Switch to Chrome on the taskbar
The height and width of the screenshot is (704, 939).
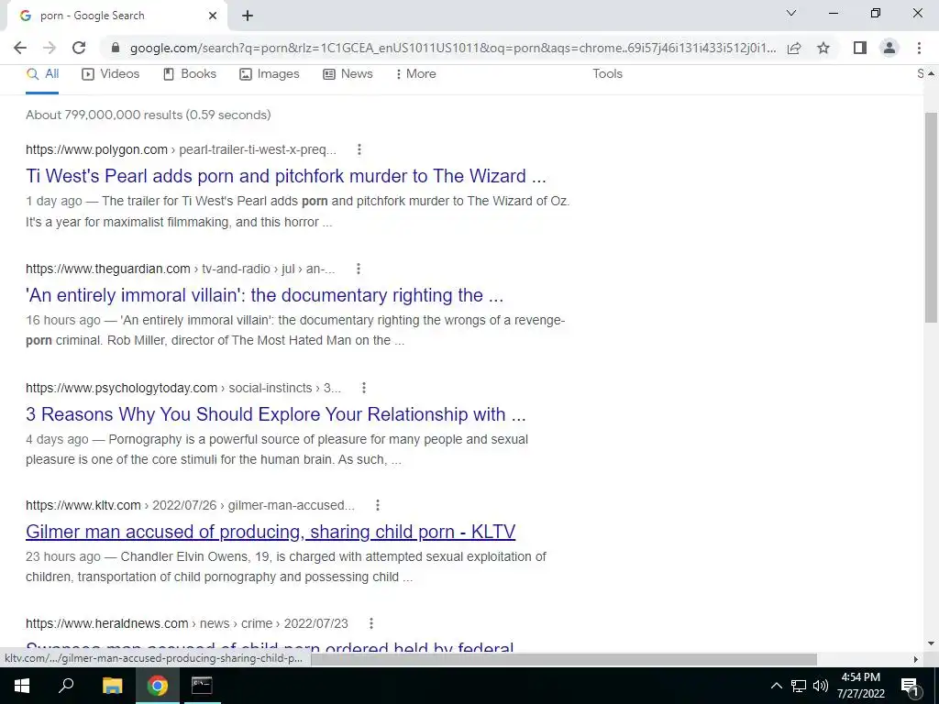coord(158,686)
